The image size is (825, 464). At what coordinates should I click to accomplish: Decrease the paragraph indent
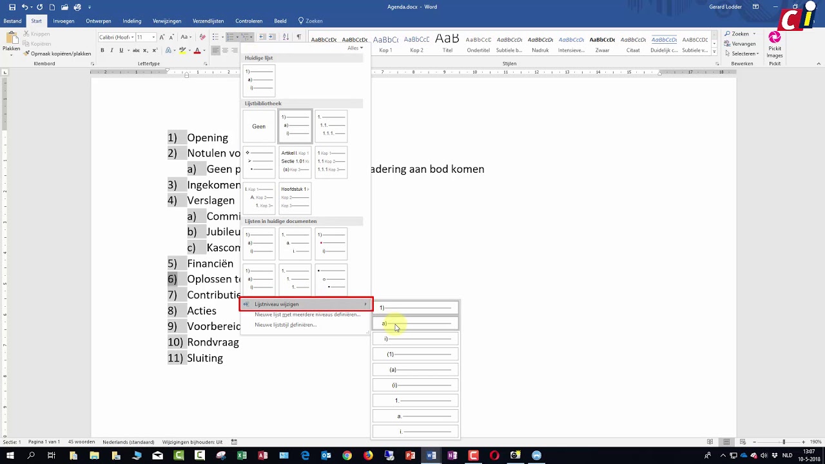262,37
